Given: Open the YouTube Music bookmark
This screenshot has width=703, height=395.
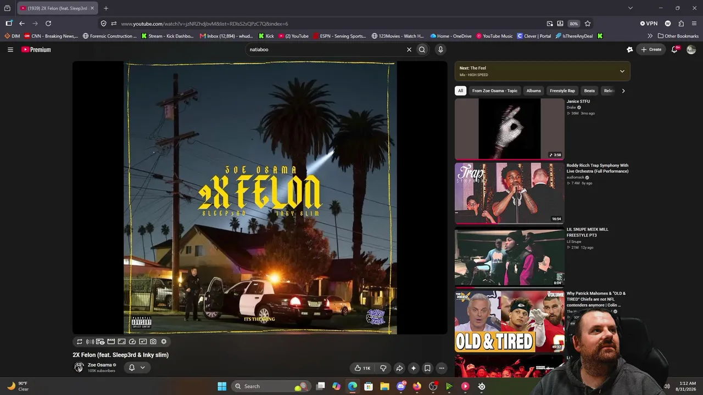Looking at the screenshot, I should (494, 36).
